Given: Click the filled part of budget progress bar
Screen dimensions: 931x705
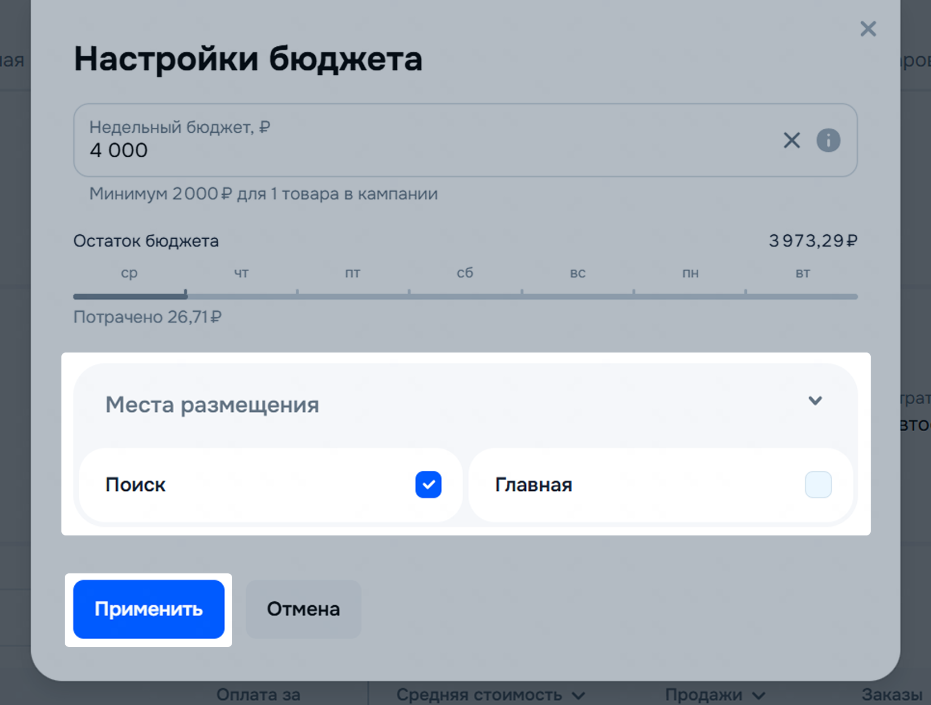Looking at the screenshot, I should (129, 296).
